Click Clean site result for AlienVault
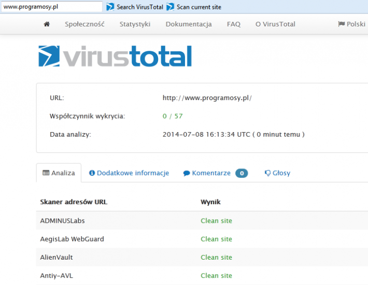 [216, 257]
